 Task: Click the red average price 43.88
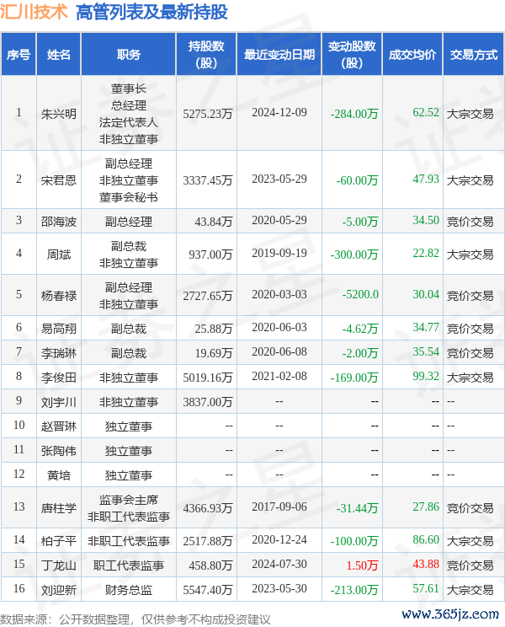(426, 564)
